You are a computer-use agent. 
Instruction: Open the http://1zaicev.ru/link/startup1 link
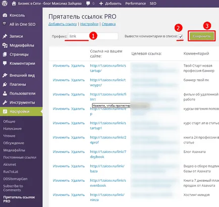[x=108, y=126]
